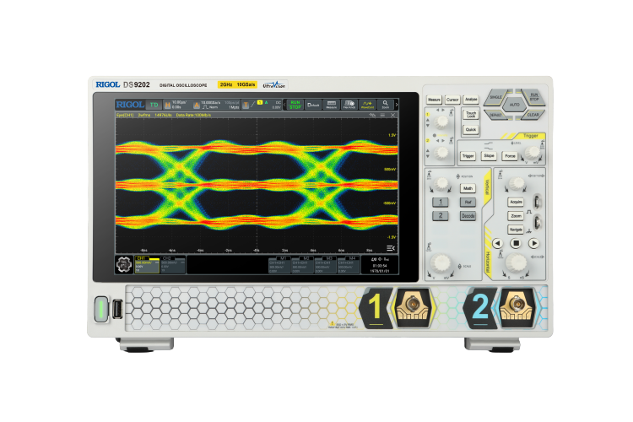The image size is (633, 422).
Task: Pin the Eye(CH1) result window
Action: click(372, 115)
